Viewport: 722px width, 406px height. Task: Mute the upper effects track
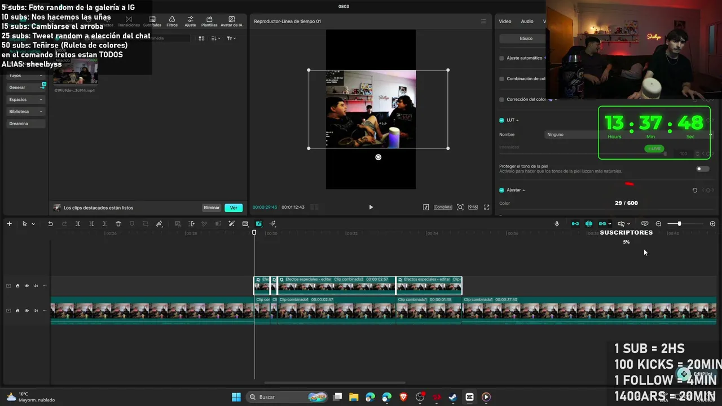(36, 286)
